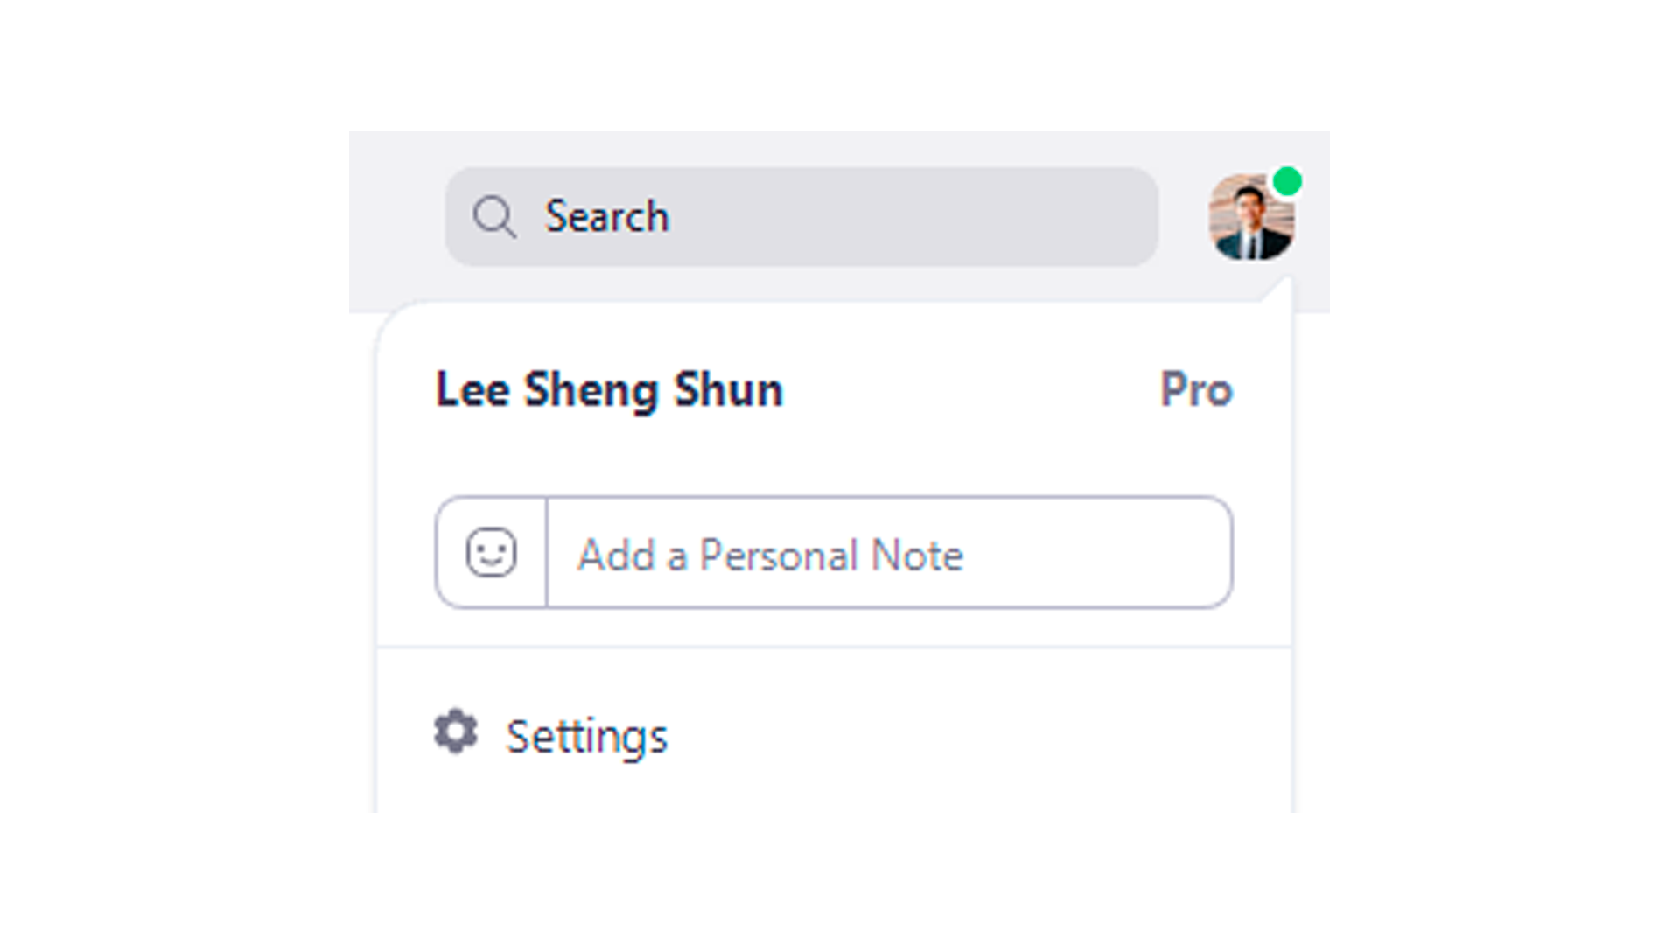Click the smiley face button in note box

point(491,552)
